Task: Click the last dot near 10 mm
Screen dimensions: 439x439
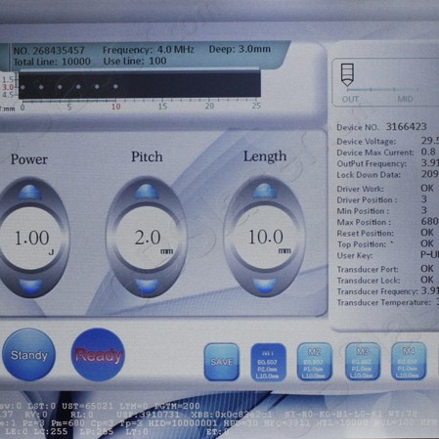Action: pos(115,87)
